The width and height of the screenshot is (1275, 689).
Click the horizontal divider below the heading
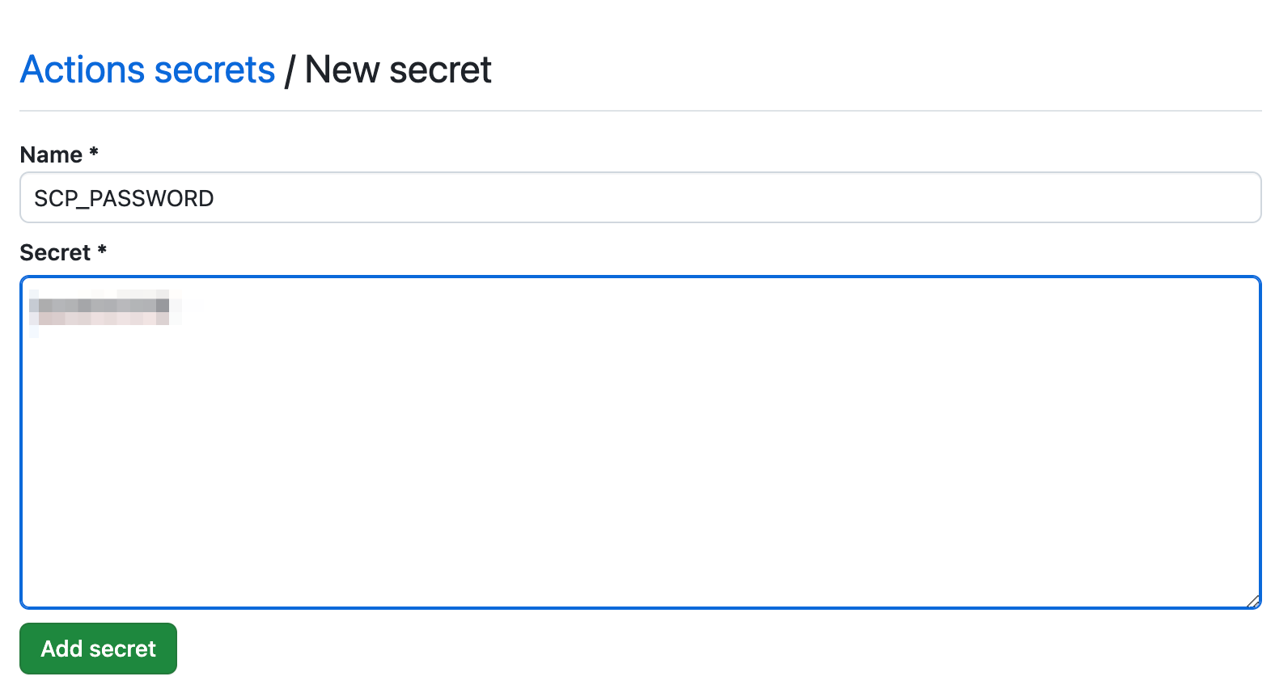tap(639, 111)
